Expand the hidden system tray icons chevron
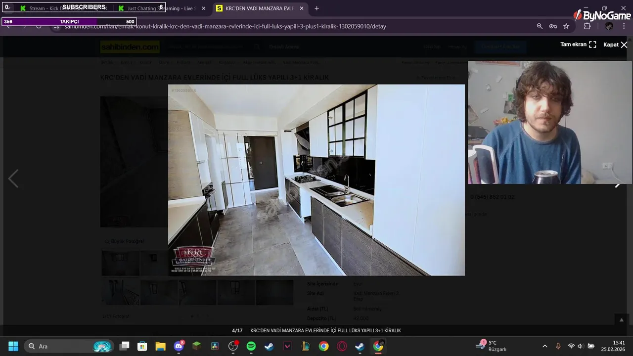 point(545,346)
